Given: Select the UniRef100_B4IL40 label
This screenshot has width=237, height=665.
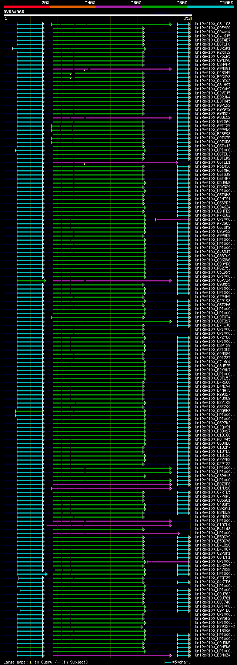Looking at the screenshot, I should pyautogui.click(x=213, y=529).
